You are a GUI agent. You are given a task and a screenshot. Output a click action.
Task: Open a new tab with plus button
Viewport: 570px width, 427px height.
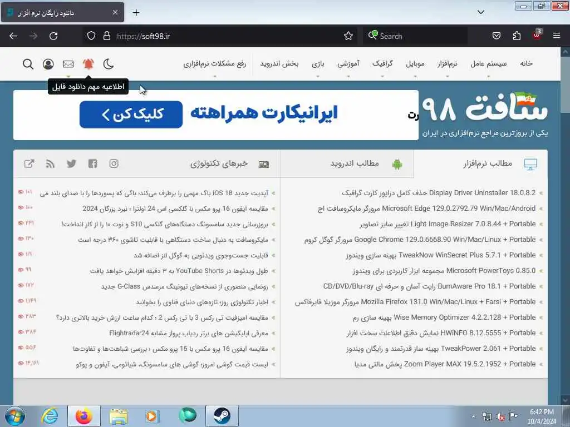pos(136,13)
